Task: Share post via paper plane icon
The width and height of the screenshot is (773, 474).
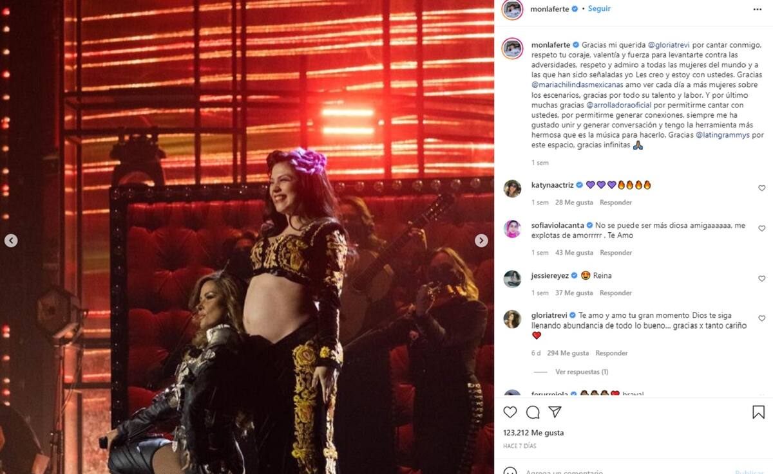Action: click(555, 412)
